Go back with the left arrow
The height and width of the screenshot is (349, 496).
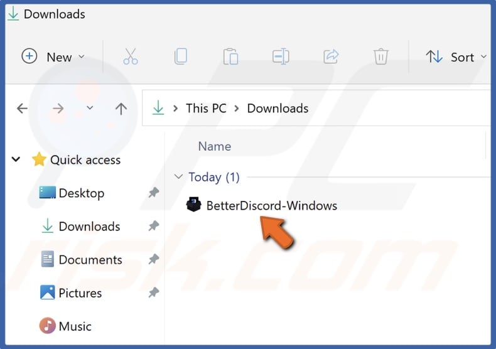pos(22,109)
